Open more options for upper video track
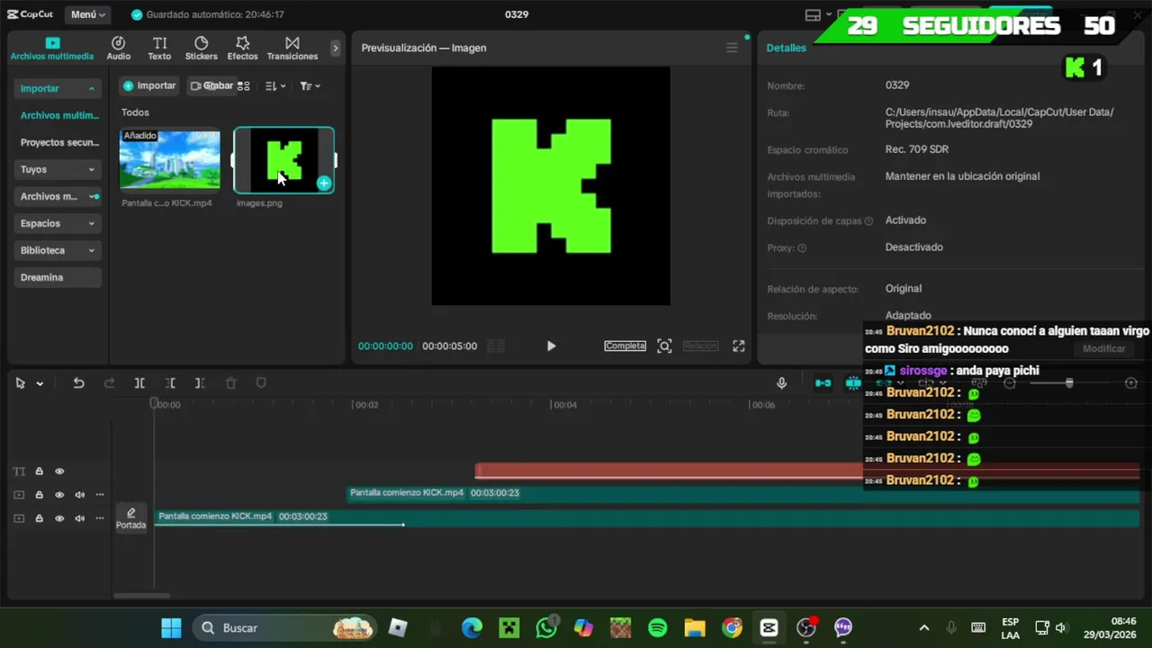Screen dimensions: 1152x648 (x=100, y=495)
